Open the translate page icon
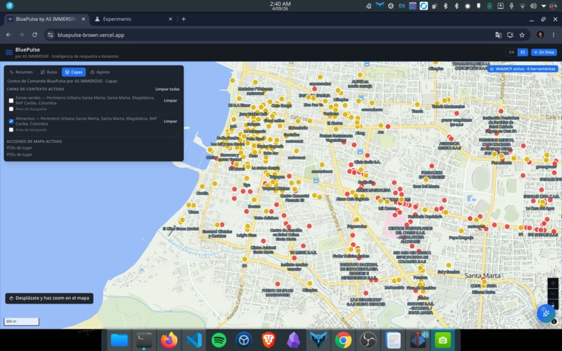Screen dimensions: 562x351 (499, 35)
